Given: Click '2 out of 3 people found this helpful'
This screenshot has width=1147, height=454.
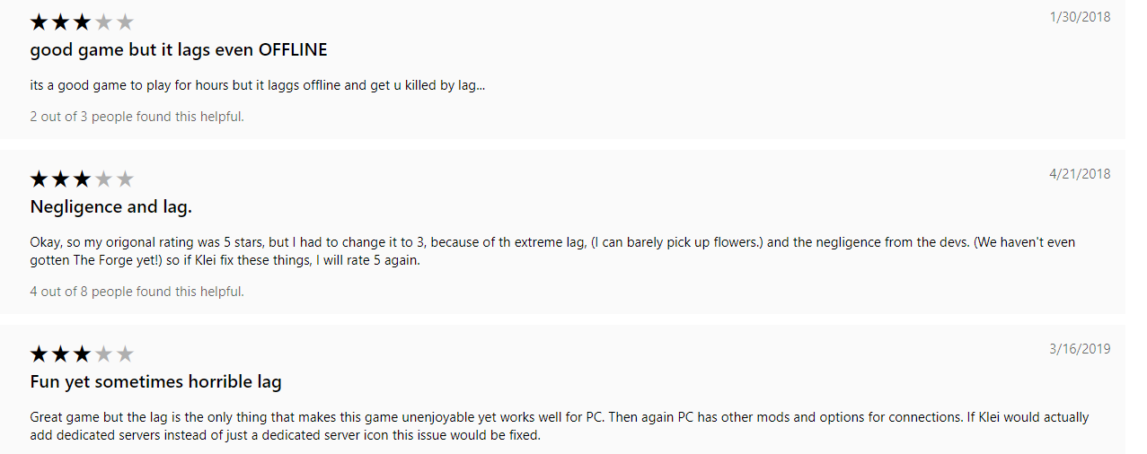Looking at the screenshot, I should [x=137, y=117].
